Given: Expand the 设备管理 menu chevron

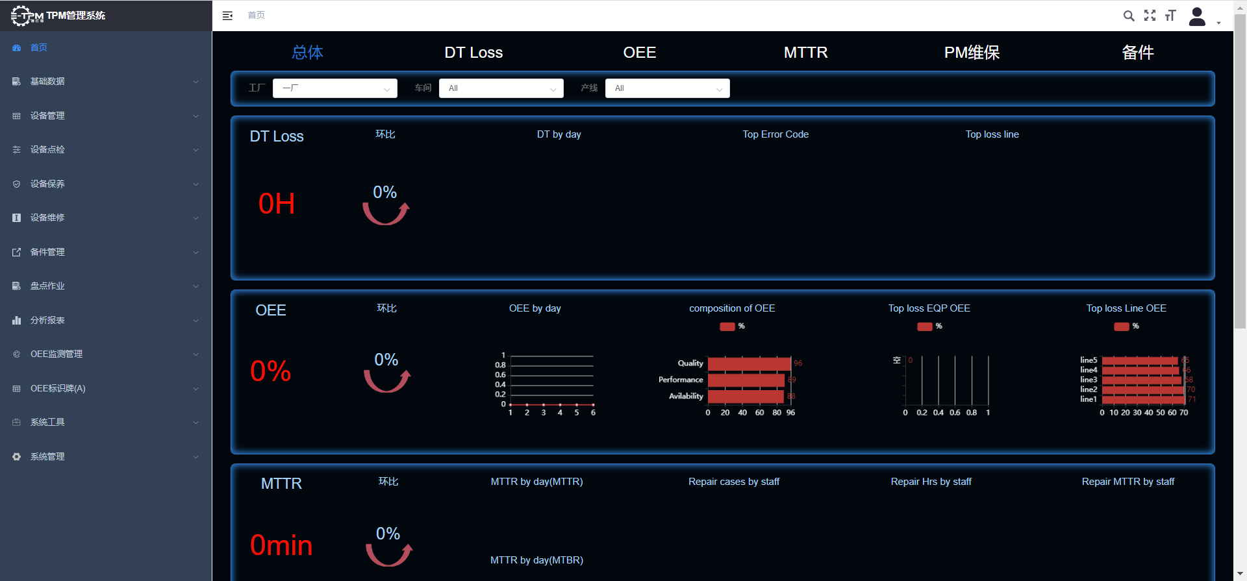Looking at the screenshot, I should point(195,116).
